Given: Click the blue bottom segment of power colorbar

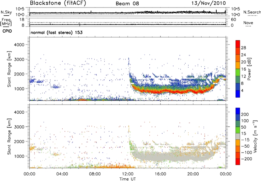Looking at the screenshot, I should [x=238, y=94].
